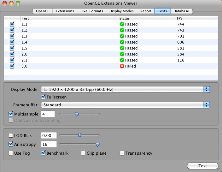The image size is (222, 172).
Task: Uncheck the test 1.1 checkbox
Action: coord(12,24)
